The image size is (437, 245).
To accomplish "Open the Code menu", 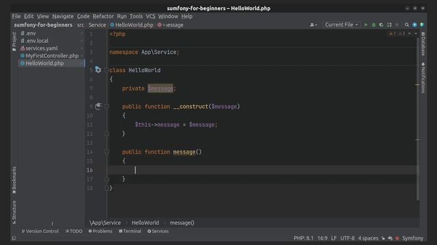I will 83,16.
